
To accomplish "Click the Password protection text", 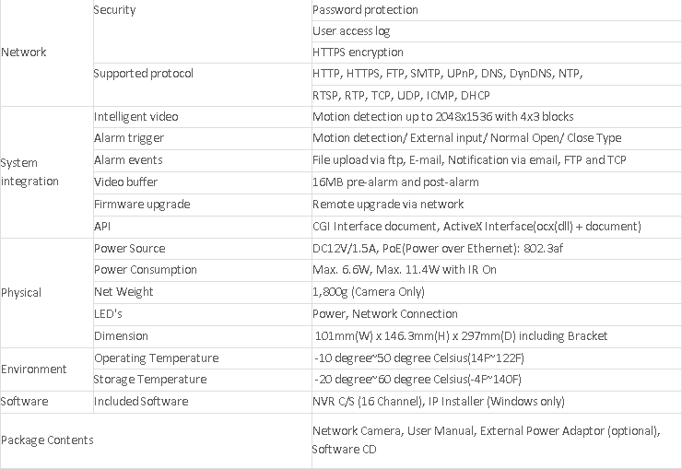I will (365, 10).
